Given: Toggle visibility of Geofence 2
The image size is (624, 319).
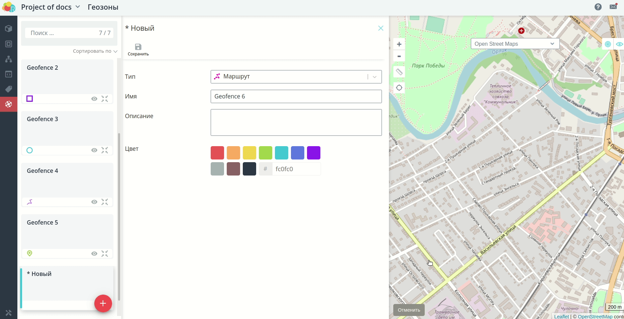Looking at the screenshot, I should pos(94,99).
